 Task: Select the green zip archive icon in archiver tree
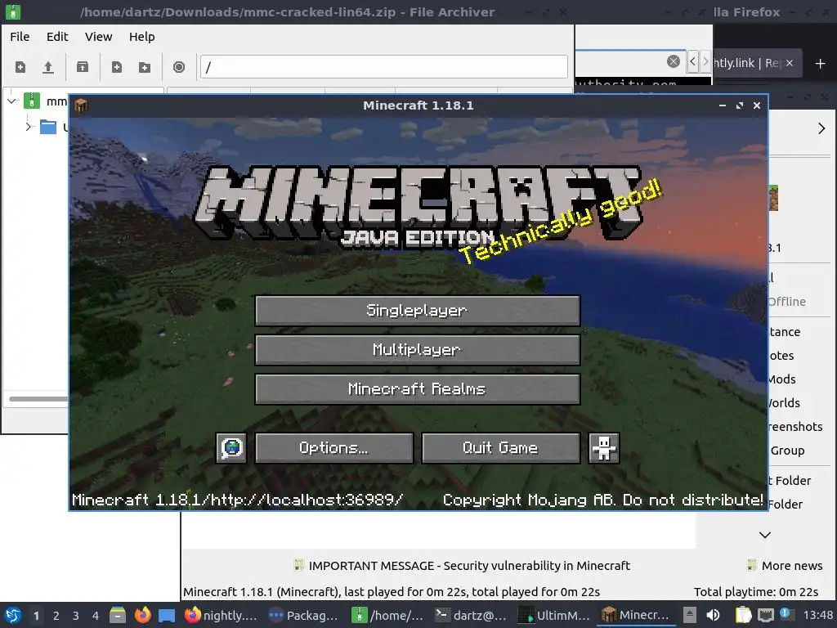32,101
